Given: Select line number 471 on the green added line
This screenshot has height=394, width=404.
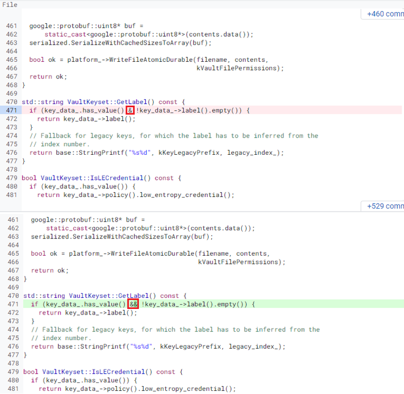Looking at the screenshot, I should (12, 304).
